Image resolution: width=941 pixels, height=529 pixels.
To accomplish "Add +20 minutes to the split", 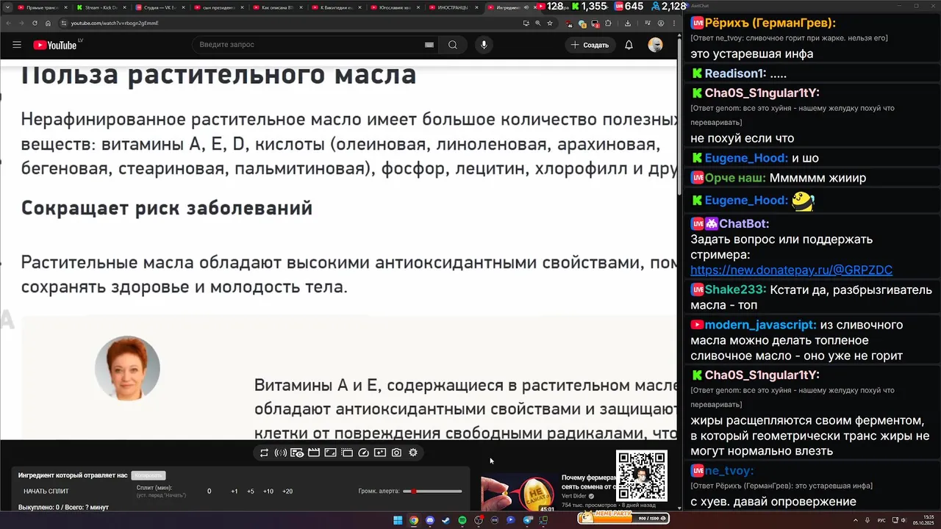I will [x=287, y=491].
